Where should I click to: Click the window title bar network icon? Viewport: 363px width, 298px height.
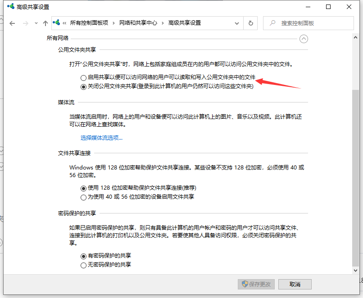pyautogui.click(x=10, y=7)
